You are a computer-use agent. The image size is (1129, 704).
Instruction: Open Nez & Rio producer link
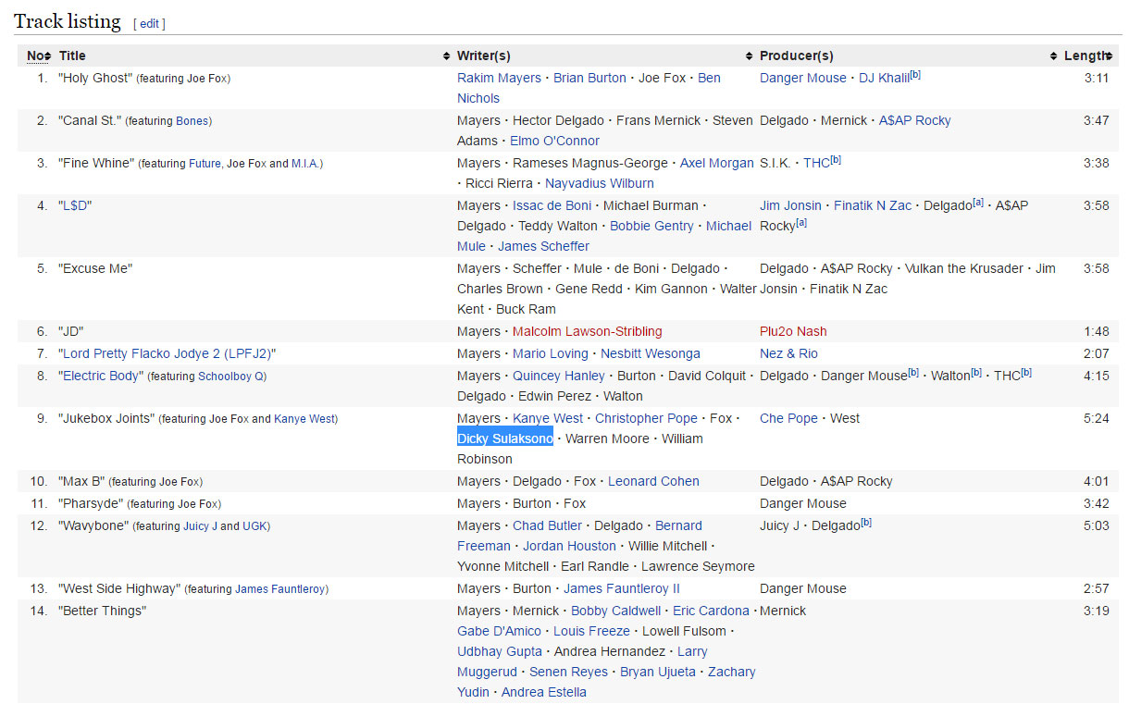(788, 353)
